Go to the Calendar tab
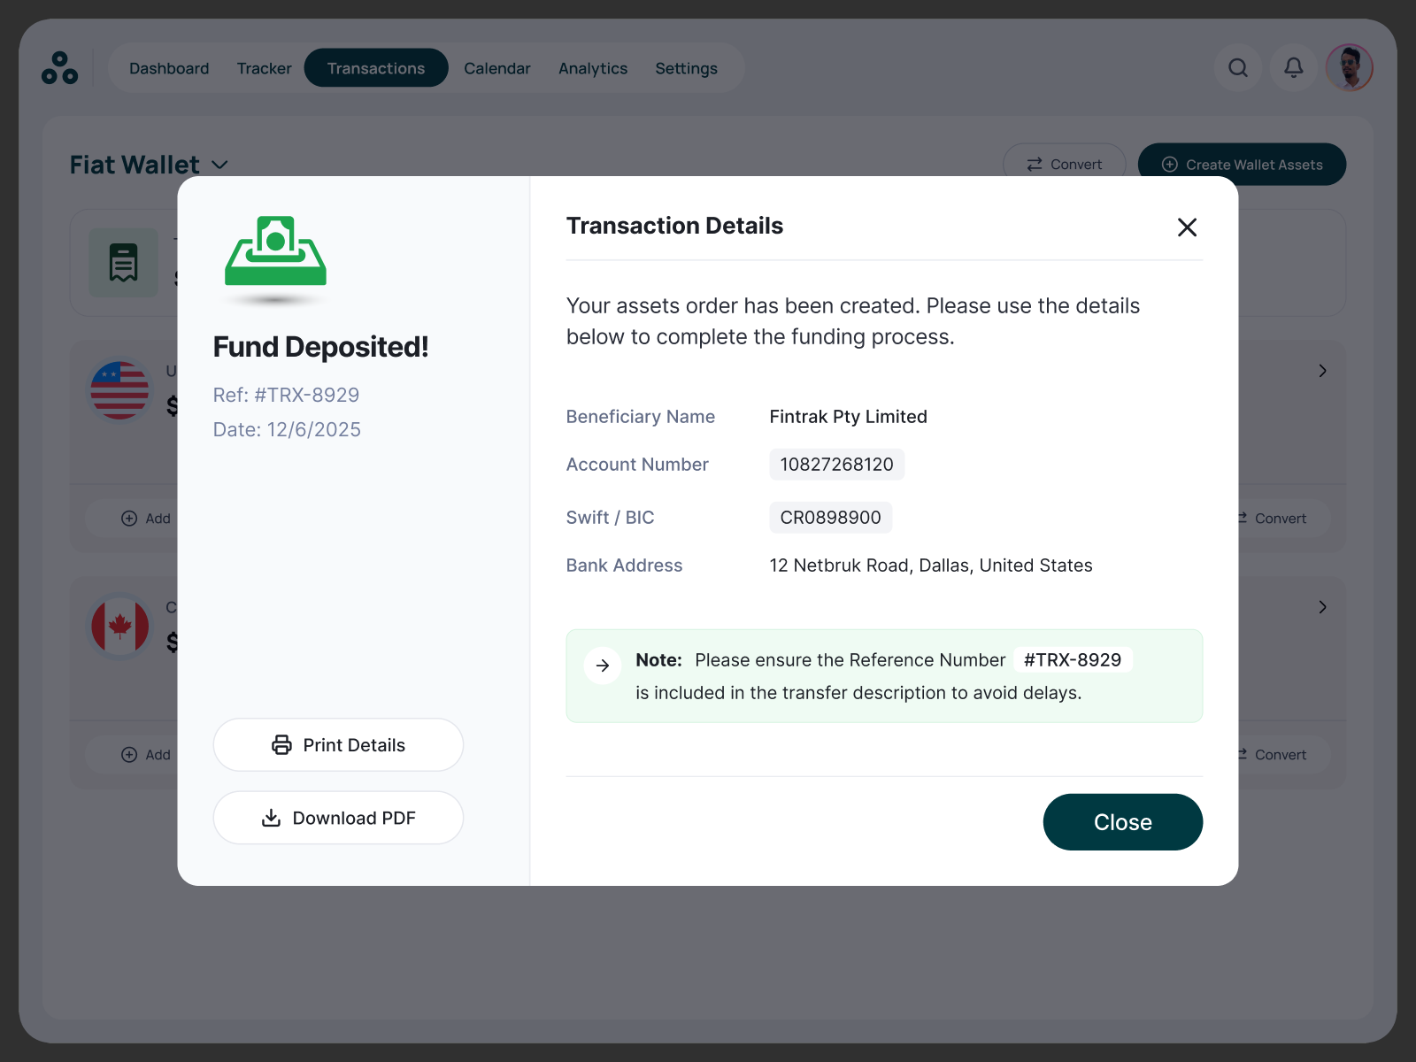The width and height of the screenshot is (1416, 1062). (x=496, y=68)
